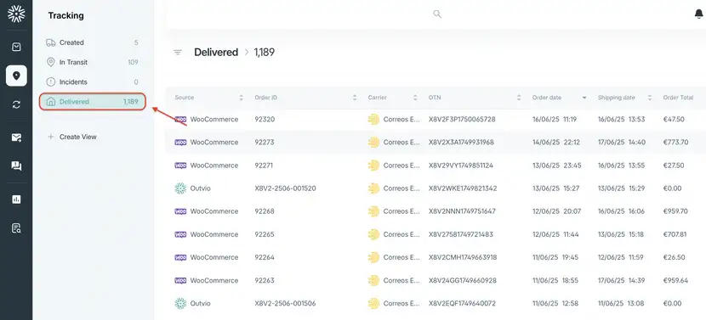The image size is (706, 320).
Task: Sort by Order date column arrow
Action: click(x=584, y=98)
